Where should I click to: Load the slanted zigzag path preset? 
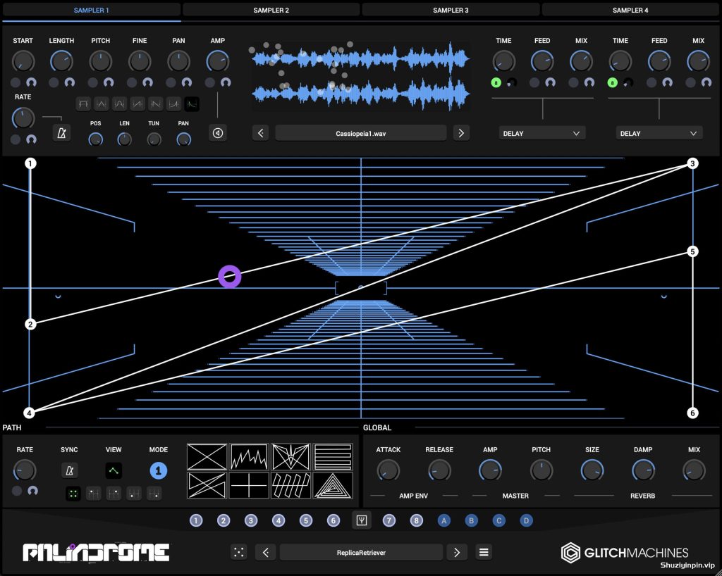(291, 485)
